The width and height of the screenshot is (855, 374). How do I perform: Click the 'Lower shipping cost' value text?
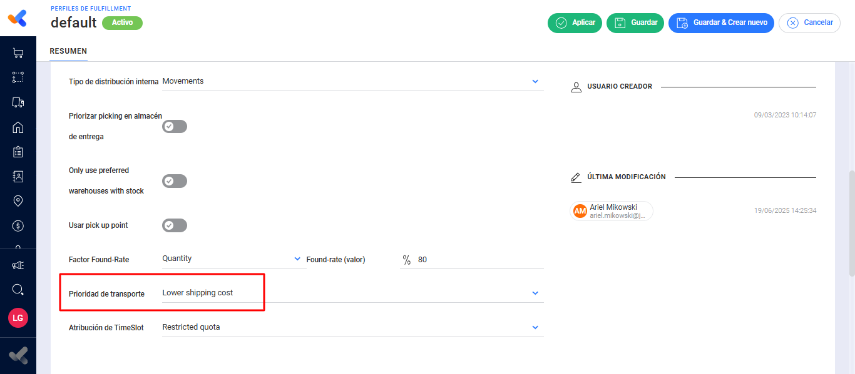pyautogui.click(x=198, y=293)
